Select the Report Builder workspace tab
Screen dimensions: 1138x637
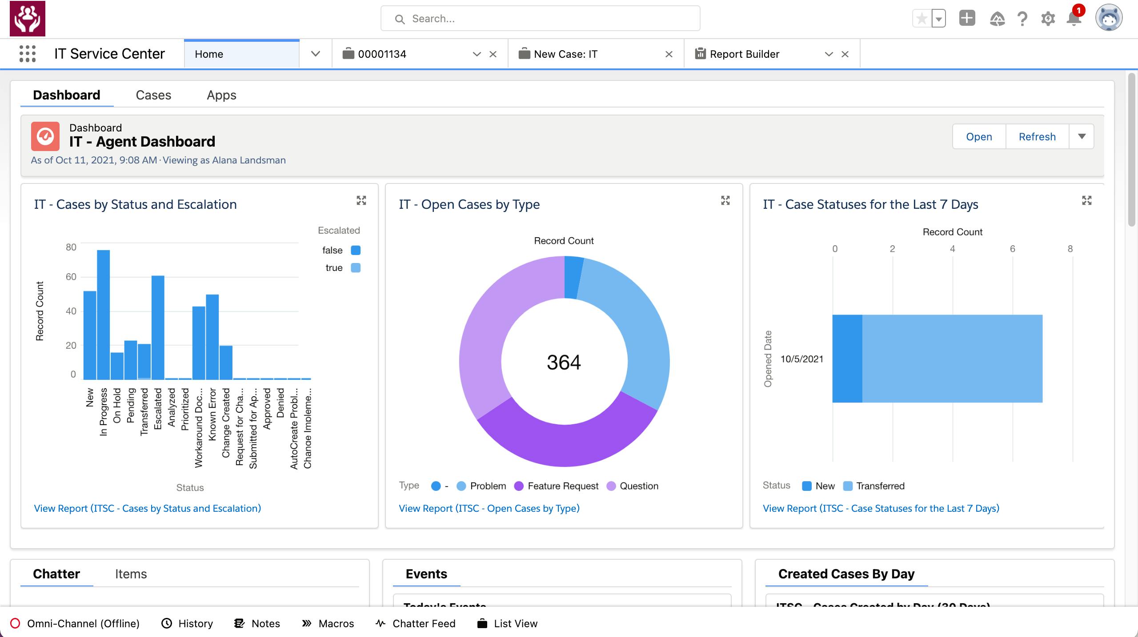(x=744, y=54)
